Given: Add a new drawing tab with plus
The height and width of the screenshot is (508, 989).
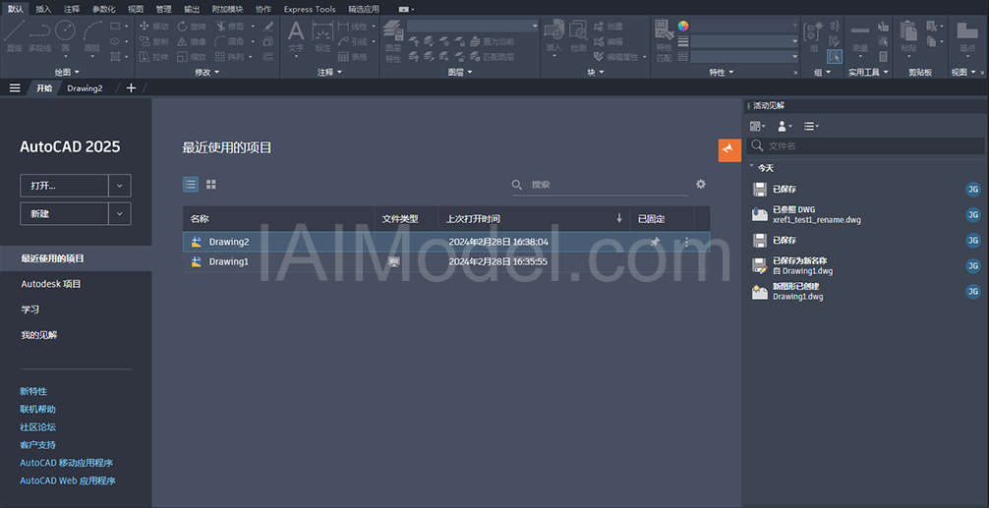Looking at the screenshot, I should pyautogui.click(x=131, y=88).
